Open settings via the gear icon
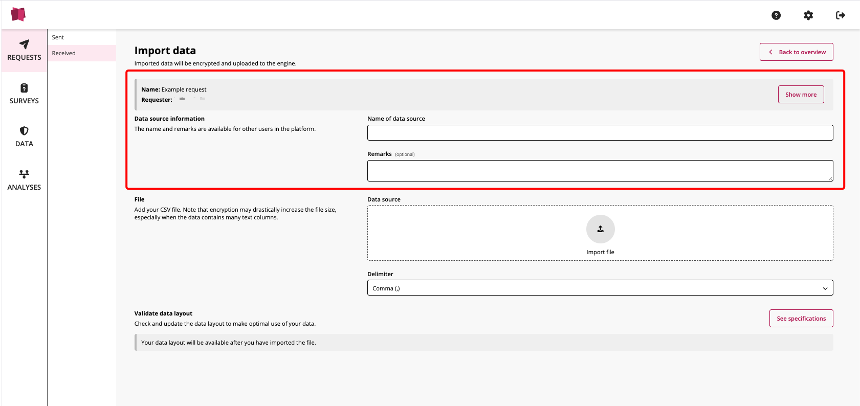The height and width of the screenshot is (406, 860). (x=808, y=15)
